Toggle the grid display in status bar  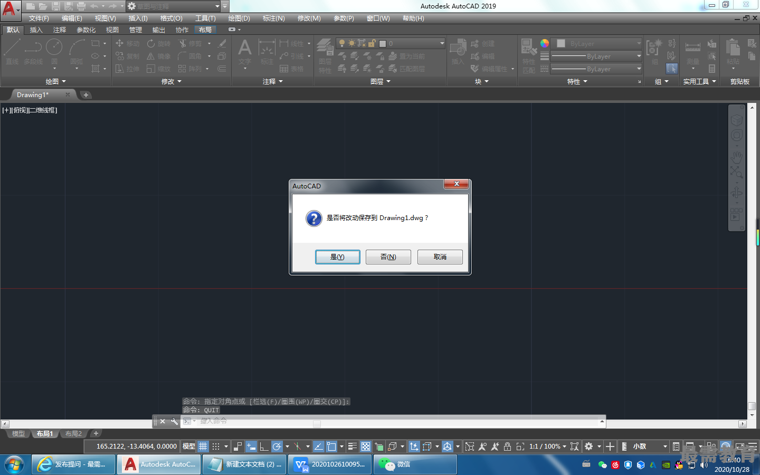(203, 446)
